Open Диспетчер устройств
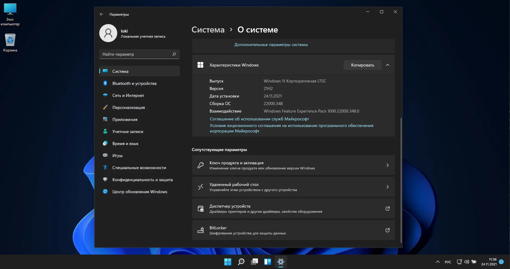Image resolution: width=510 pixels, height=269 pixels. click(x=293, y=209)
